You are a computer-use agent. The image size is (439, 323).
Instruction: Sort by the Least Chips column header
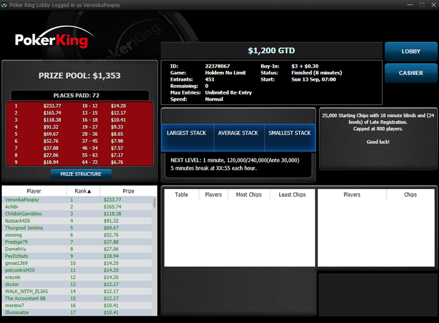click(x=292, y=195)
